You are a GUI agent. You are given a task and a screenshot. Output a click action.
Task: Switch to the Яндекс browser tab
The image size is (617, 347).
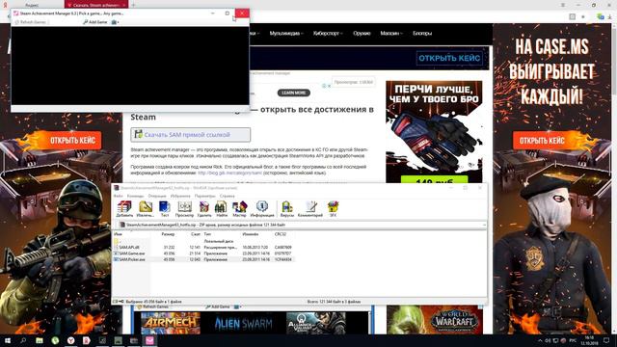coord(32,5)
